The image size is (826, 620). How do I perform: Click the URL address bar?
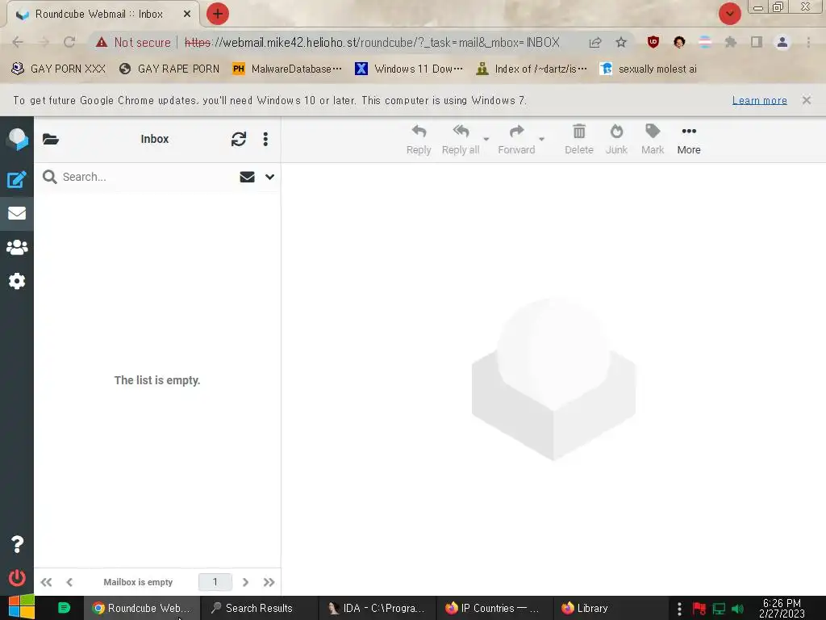coord(371,42)
